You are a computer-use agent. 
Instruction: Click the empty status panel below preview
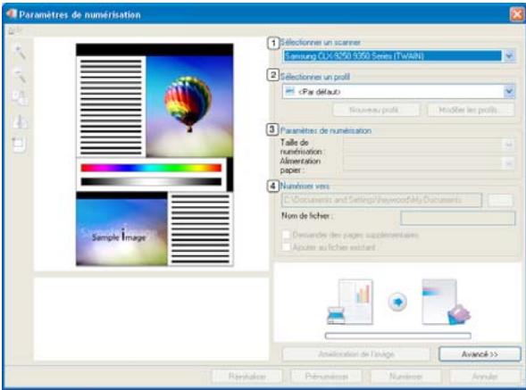pyautogui.click(x=152, y=319)
